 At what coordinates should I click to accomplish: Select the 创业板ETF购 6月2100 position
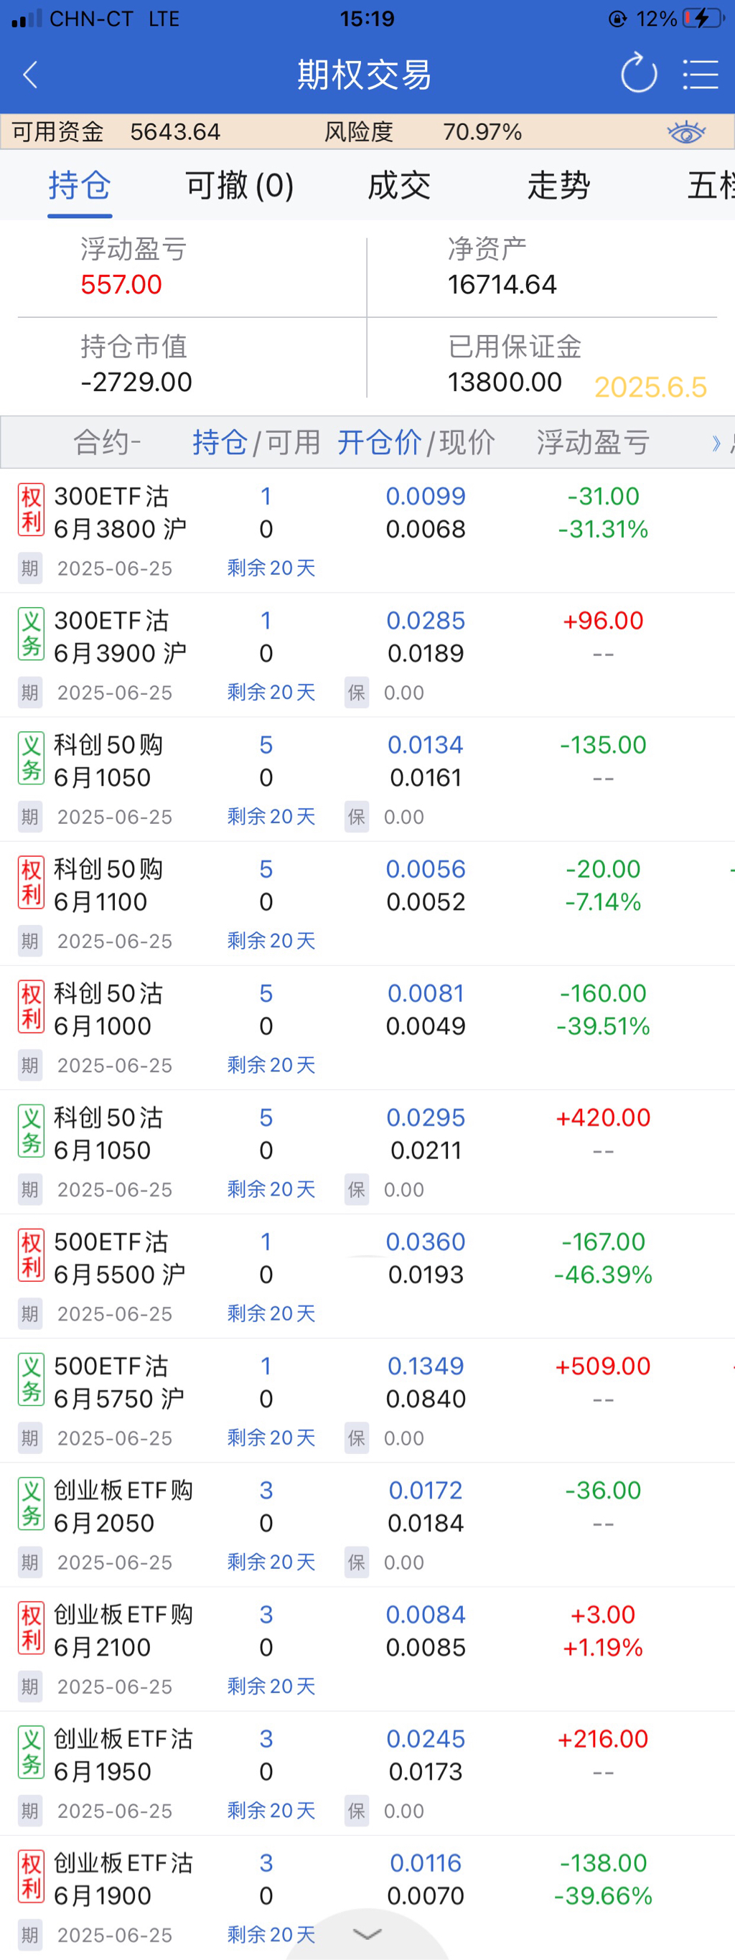pos(122,1631)
